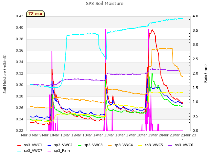This screenshot has width=210, height=157.
Task: Click the purple sp3_VWC6 legend swatch
Action: (170, 146)
